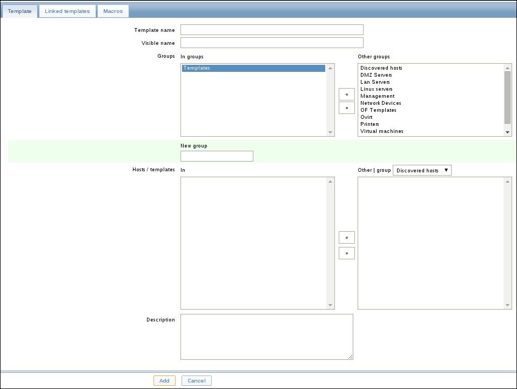Click inside the Description text area
Viewport: 517px width, 389px height.
pos(266,337)
